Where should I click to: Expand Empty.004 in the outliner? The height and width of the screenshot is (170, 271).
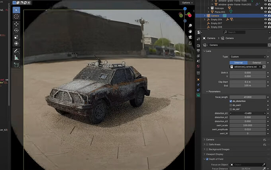point(204,20)
